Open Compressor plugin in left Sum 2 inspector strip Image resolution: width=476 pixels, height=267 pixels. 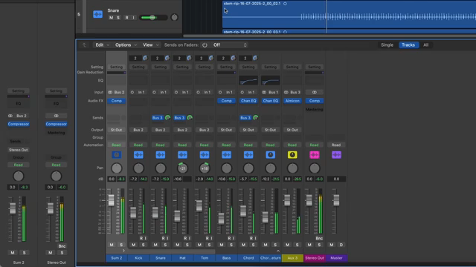(x=19, y=124)
